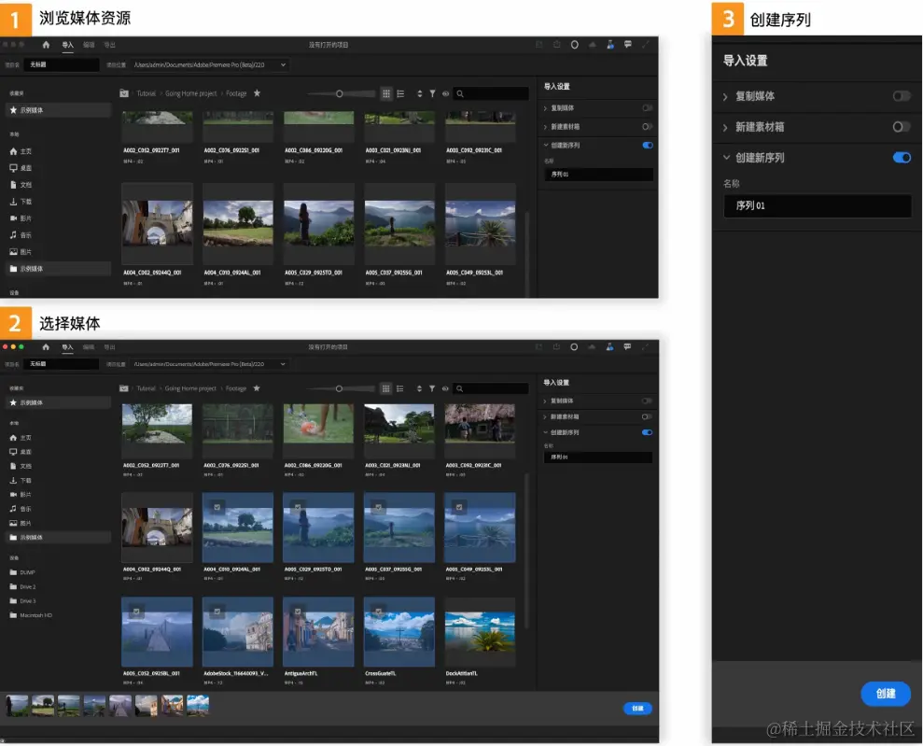The image size is (923, 746).
Task: Open sort options in step 1 browser
Action: point(420,93)
